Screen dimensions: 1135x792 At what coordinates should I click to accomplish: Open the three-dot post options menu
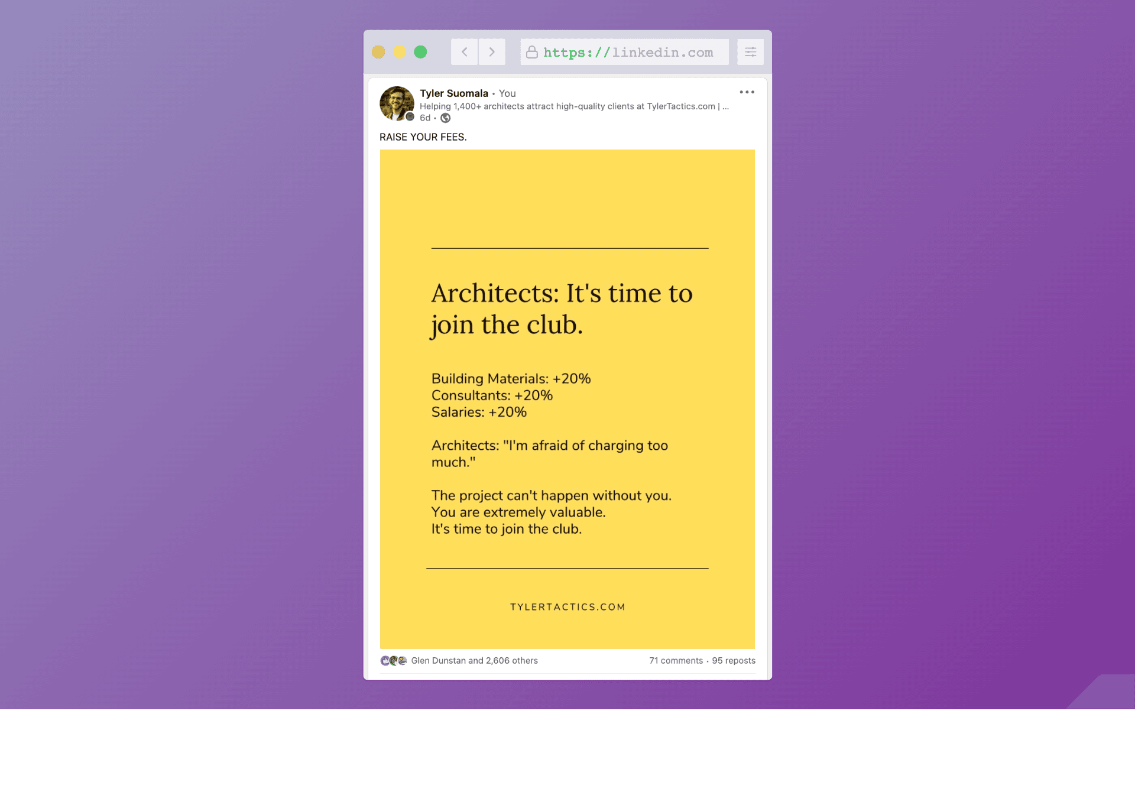click(747, 92)
